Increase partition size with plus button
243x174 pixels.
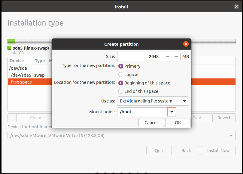coord(176,56)
